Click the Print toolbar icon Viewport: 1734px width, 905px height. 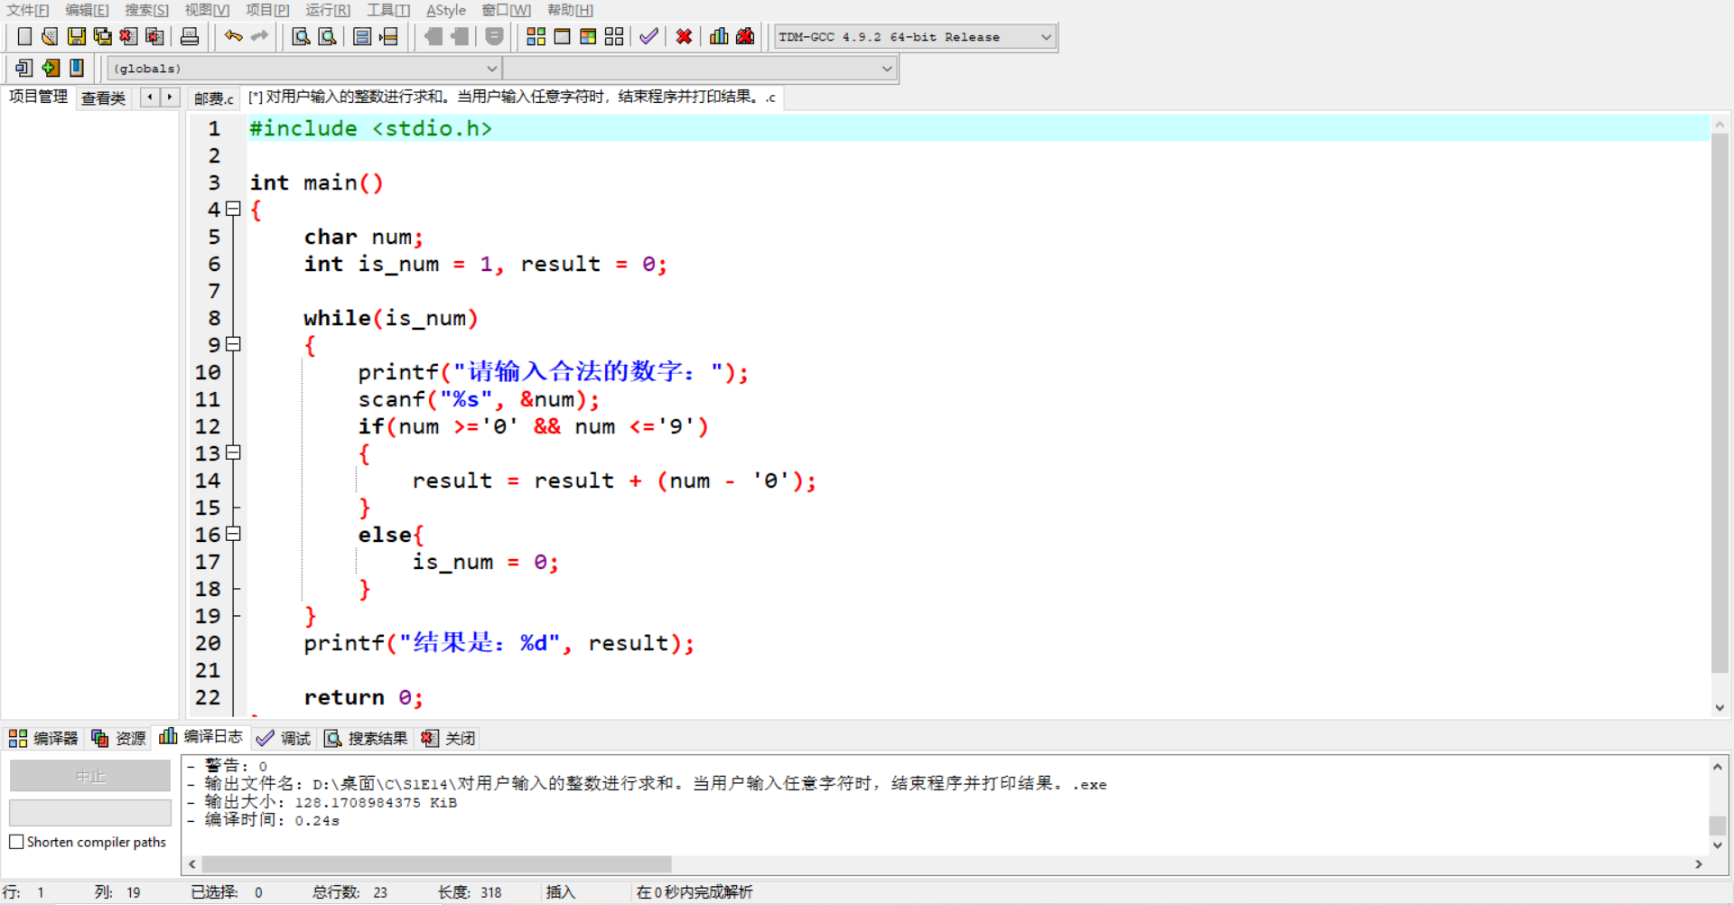tap(190, 36)
